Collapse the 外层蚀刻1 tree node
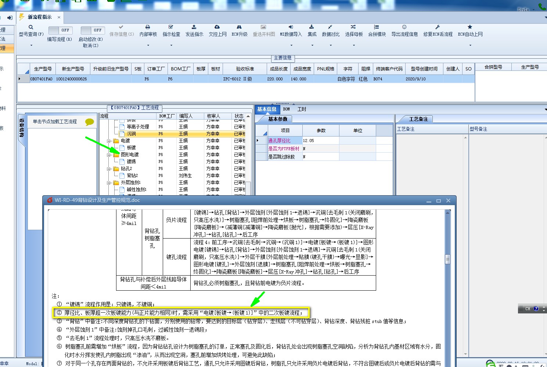 tap(109, 183)
